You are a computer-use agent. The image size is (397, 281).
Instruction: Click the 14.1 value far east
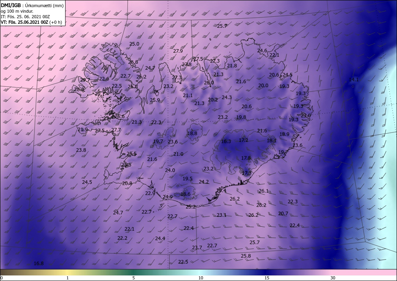(354, 79)
